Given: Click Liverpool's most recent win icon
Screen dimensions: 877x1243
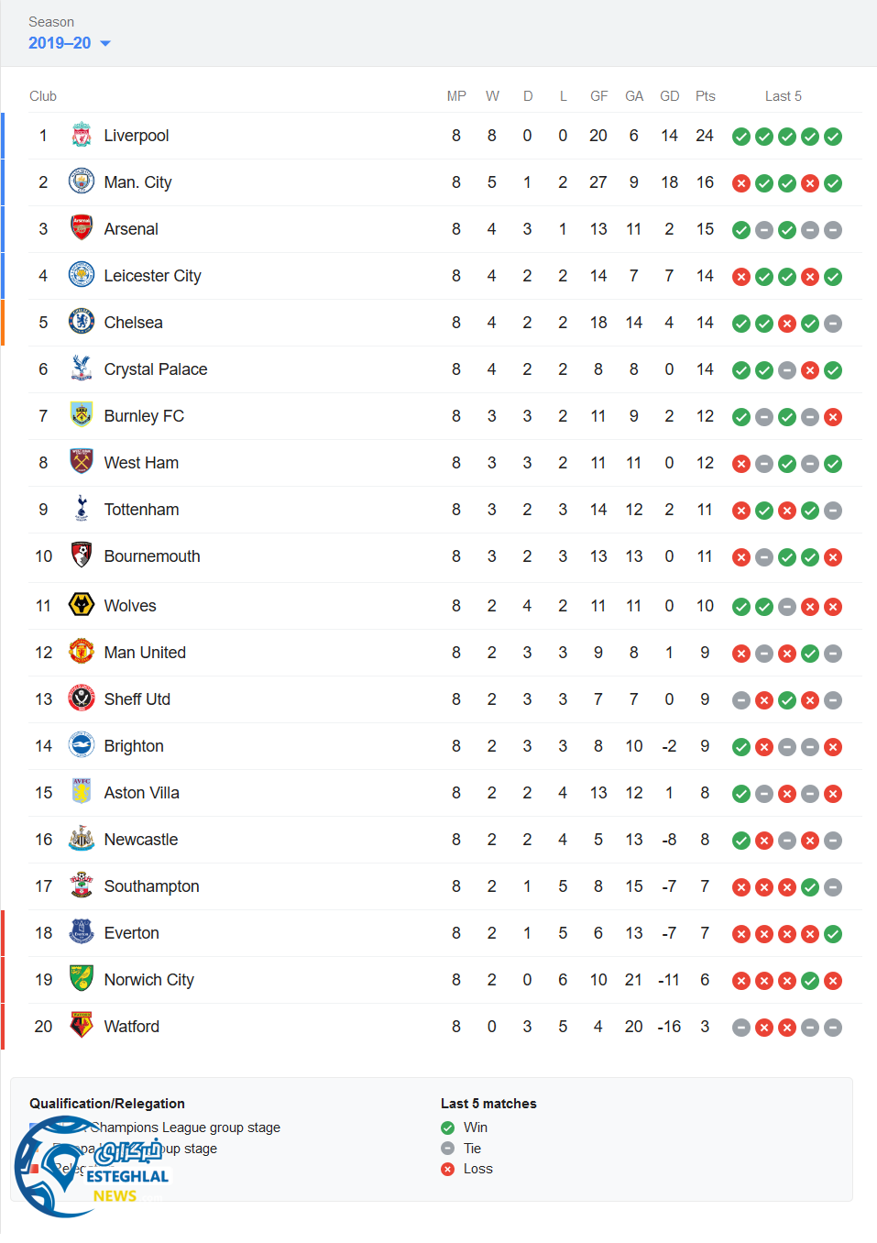Looking at the screenshot, I should 833,137.
